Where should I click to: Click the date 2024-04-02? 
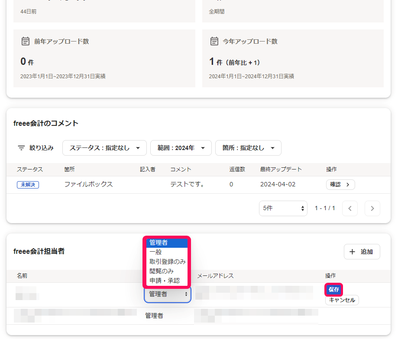pyautogui.click(x=278, y=184)
